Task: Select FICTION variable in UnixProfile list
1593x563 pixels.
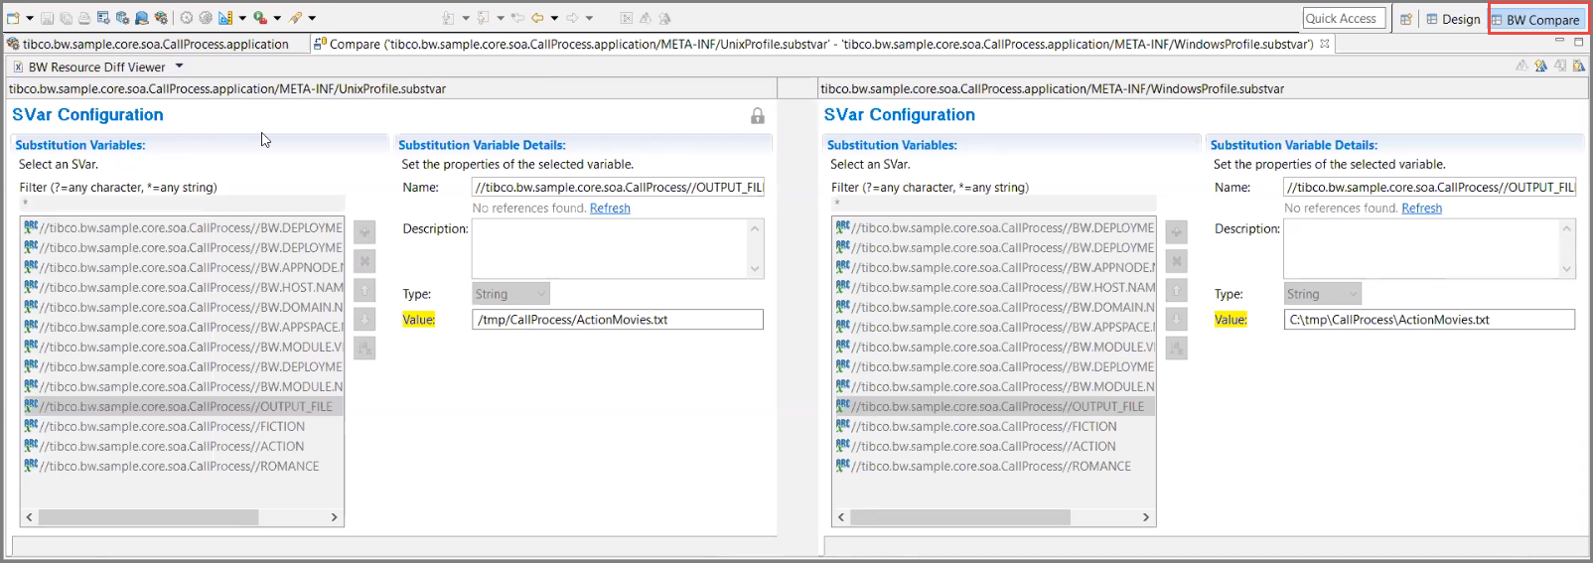Action: coord(182,426)
